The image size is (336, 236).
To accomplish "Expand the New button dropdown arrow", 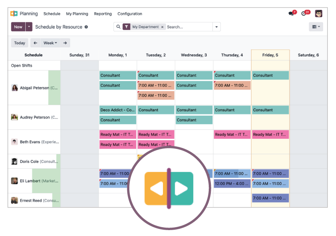I will (29, 27).
